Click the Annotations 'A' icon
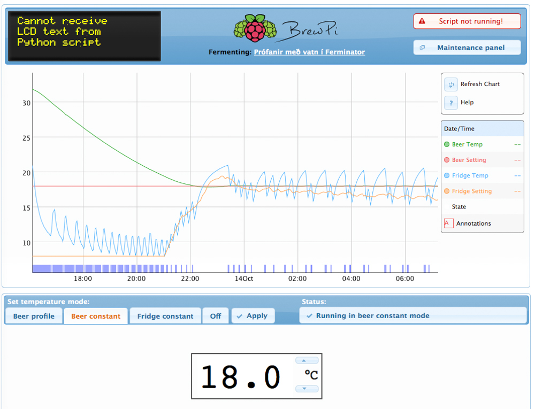Image resolution: width=535 pixels, height=409 pixels. 448,223
